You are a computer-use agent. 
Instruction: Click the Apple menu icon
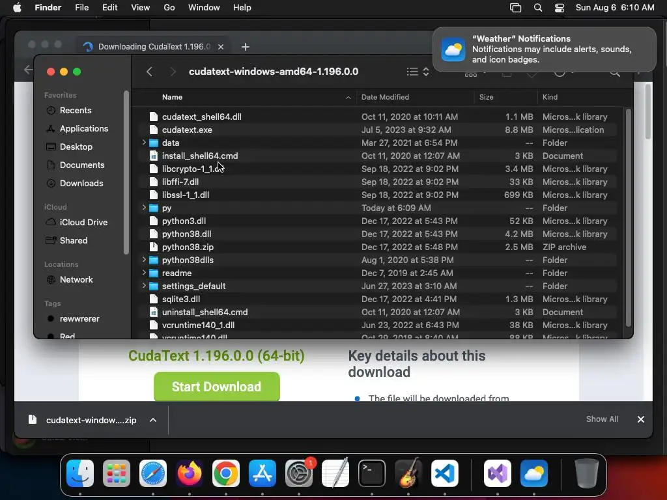[x=17, y=8]
